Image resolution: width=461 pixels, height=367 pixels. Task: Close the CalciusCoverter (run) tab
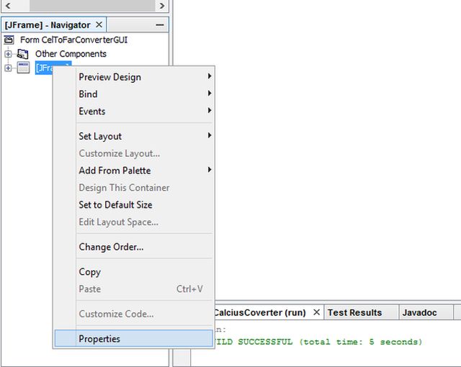[x=316, y=312]
